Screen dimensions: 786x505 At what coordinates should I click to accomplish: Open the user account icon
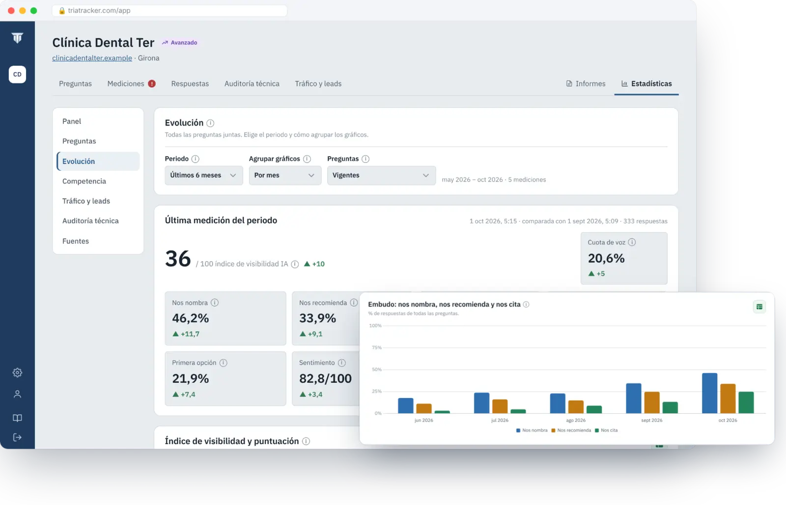(17, 394)
